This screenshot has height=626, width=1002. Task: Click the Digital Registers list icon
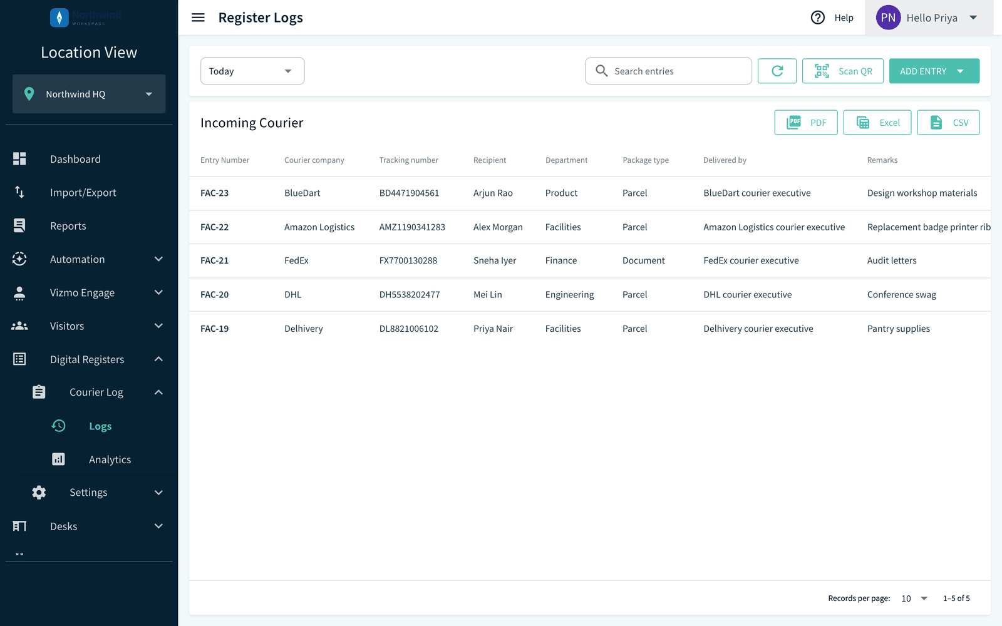click(x=19, y=359)
